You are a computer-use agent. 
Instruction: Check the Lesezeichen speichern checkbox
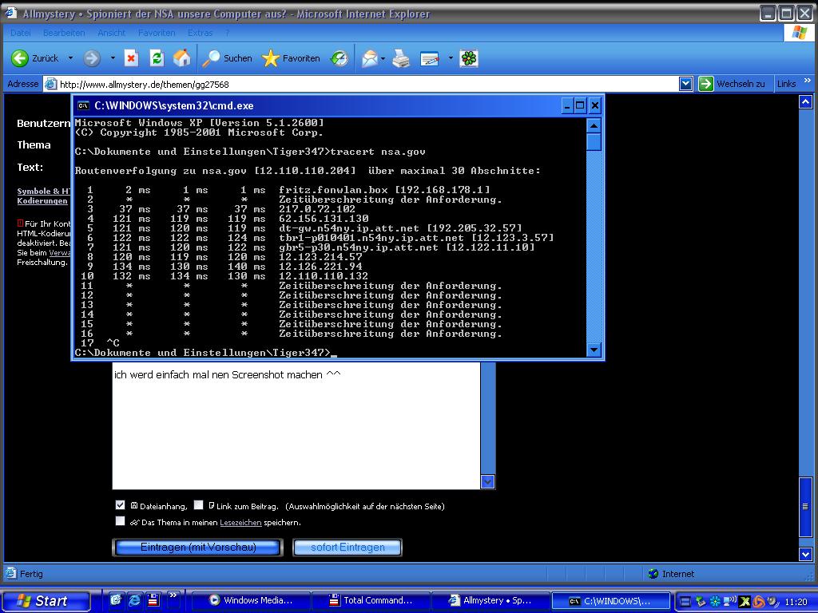(120, 521)
